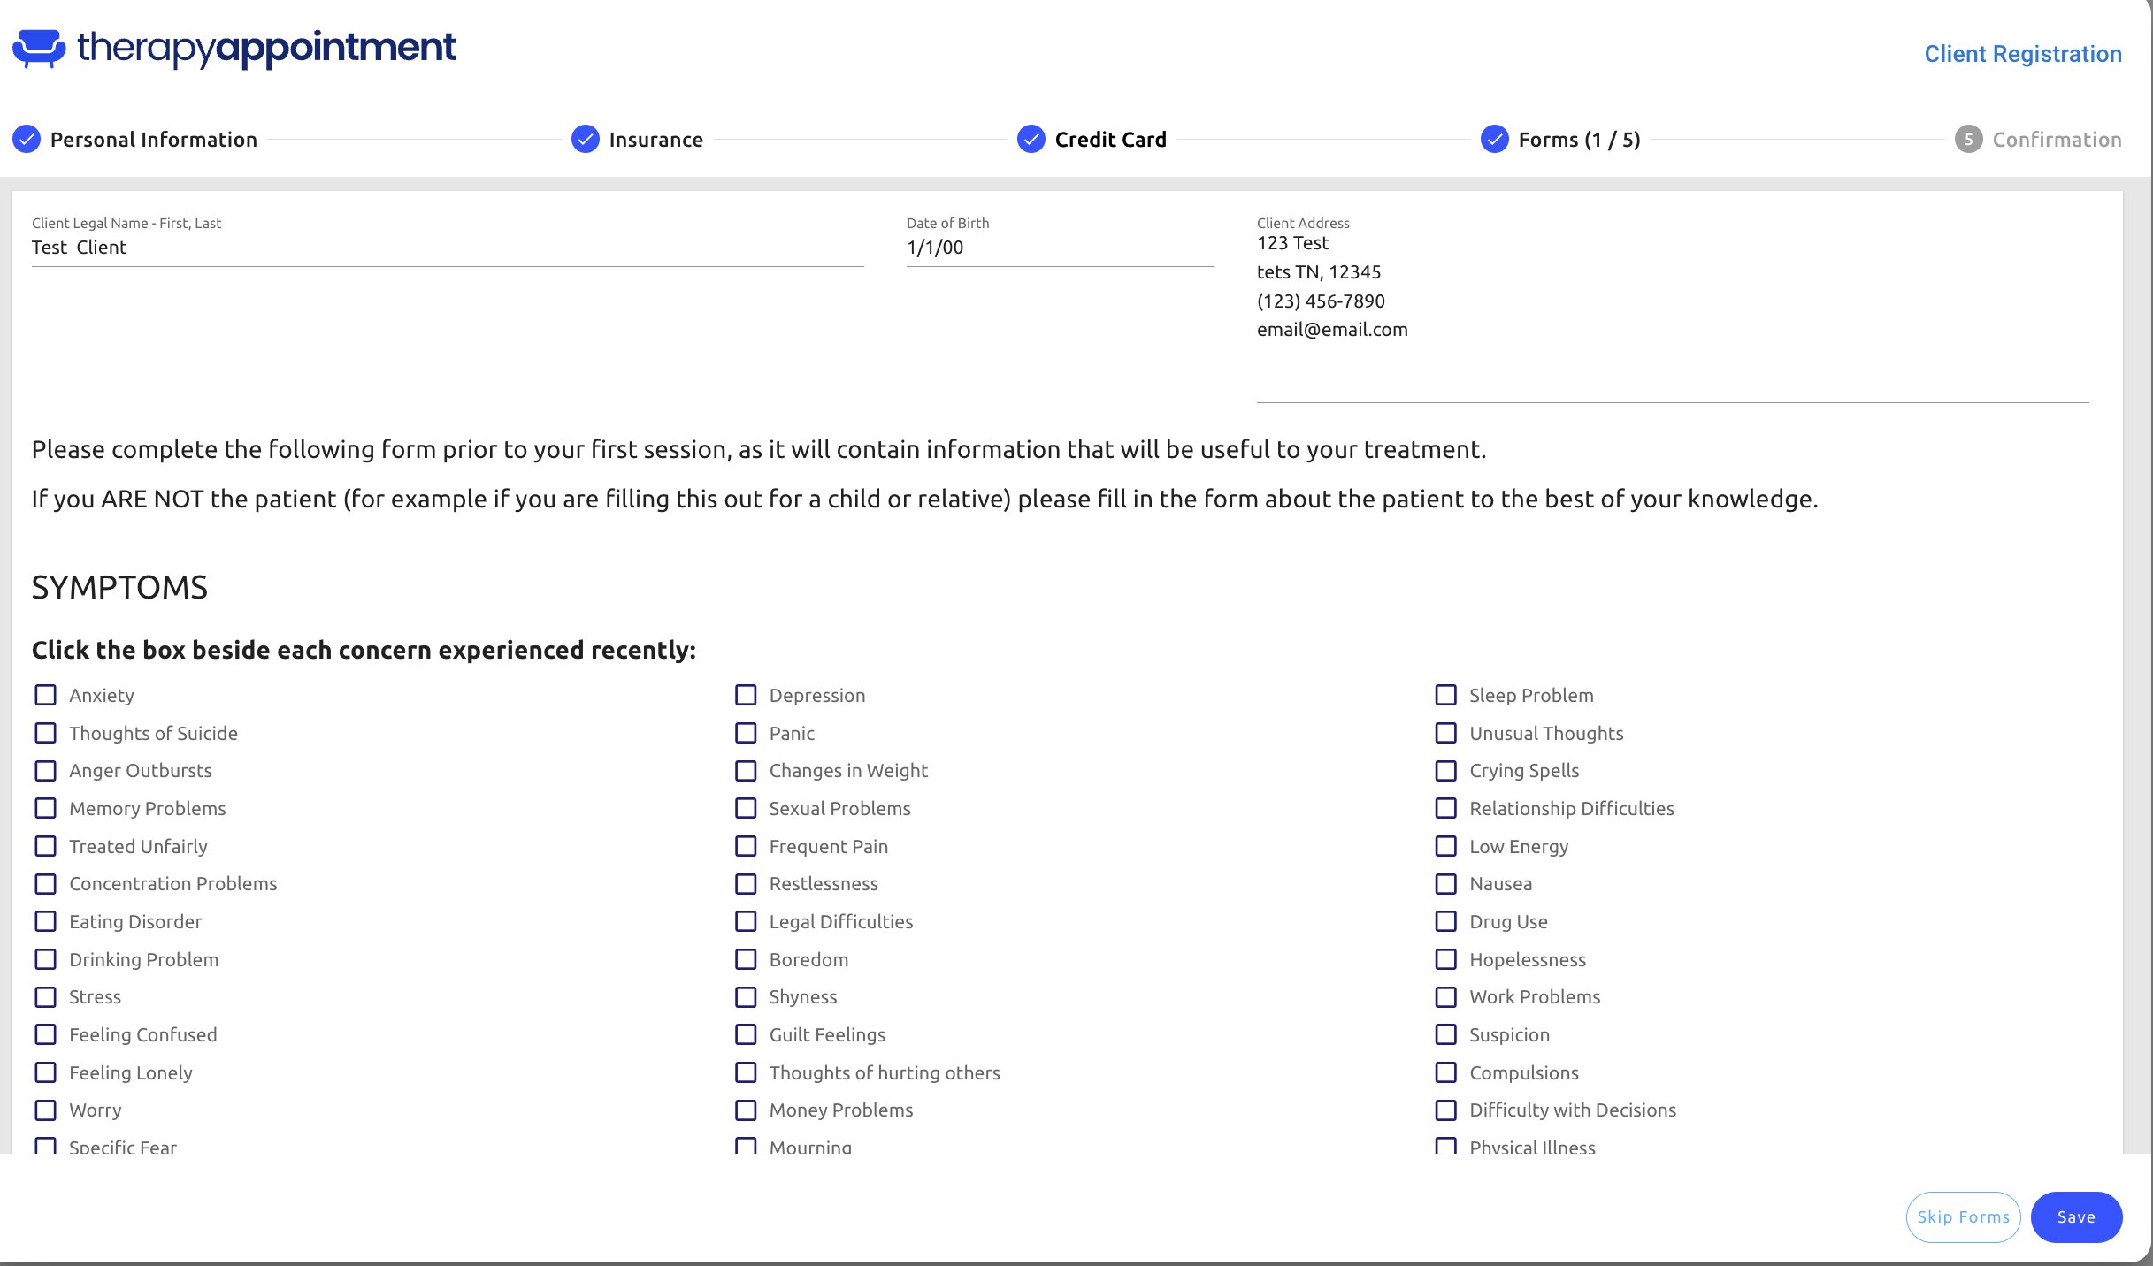Viewport: 2153px width, 1266px height.
Task: Check Thoughts of hurting others box
Action: coord(746,1072)
